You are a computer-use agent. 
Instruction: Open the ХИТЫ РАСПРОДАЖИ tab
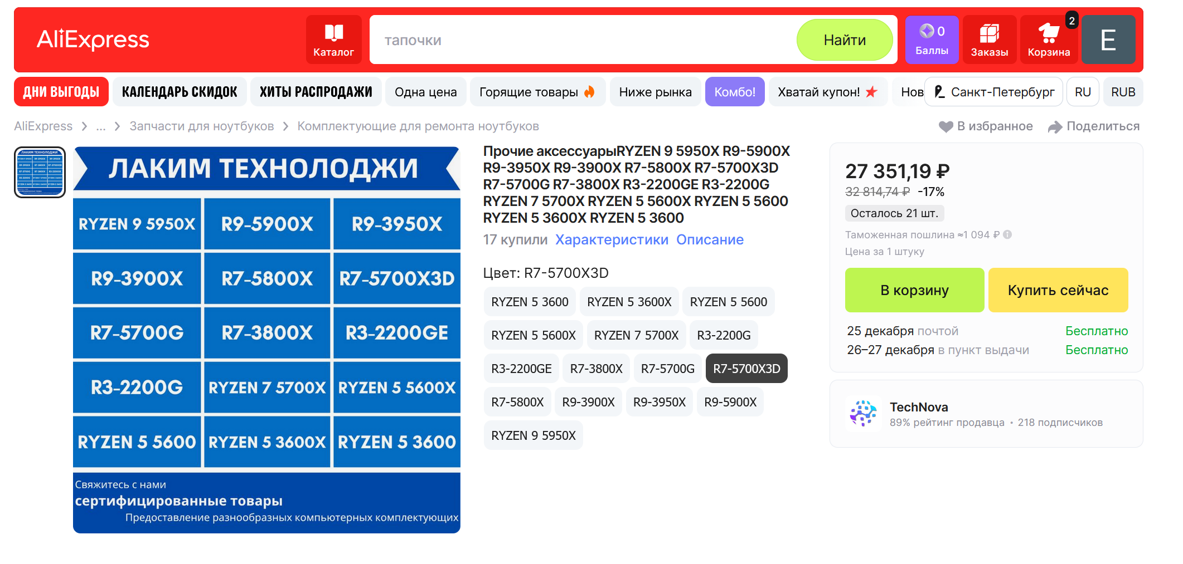316,92
